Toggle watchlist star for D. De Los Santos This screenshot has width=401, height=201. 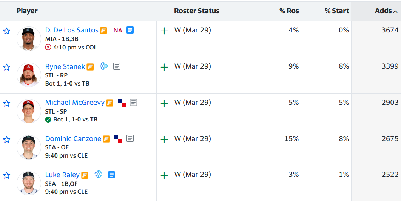click(x=6, y=31)
